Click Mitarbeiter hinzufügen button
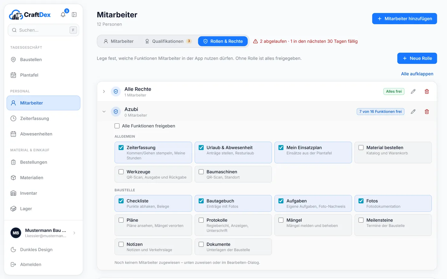Screen dimensions: 447x279 (405, 19)
